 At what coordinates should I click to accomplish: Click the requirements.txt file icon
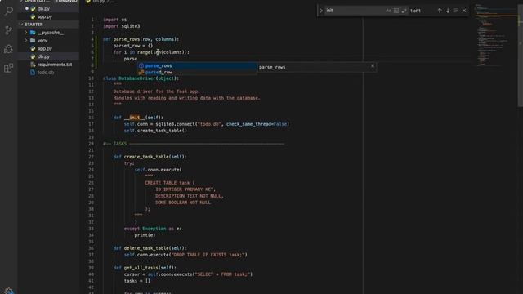pos(33,65)
